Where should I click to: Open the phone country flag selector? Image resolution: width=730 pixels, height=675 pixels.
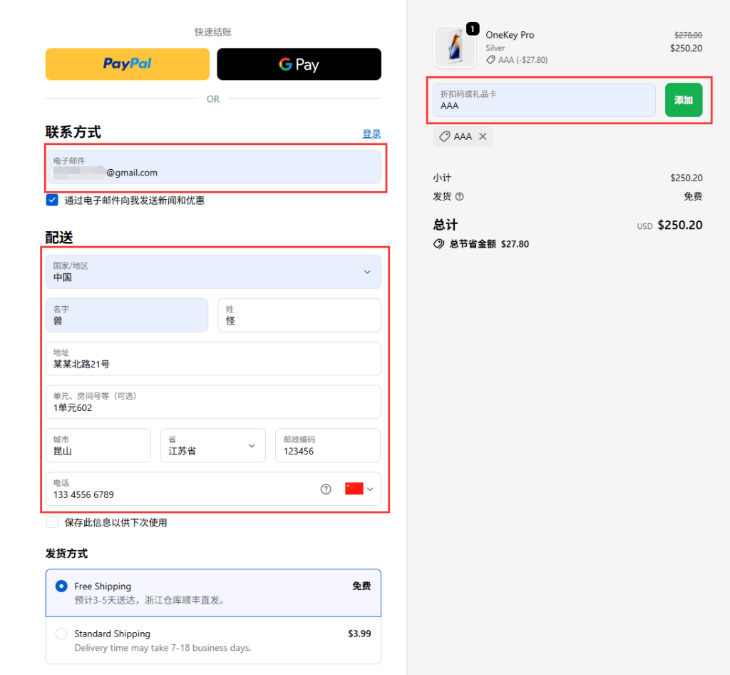tap(356, 489)
